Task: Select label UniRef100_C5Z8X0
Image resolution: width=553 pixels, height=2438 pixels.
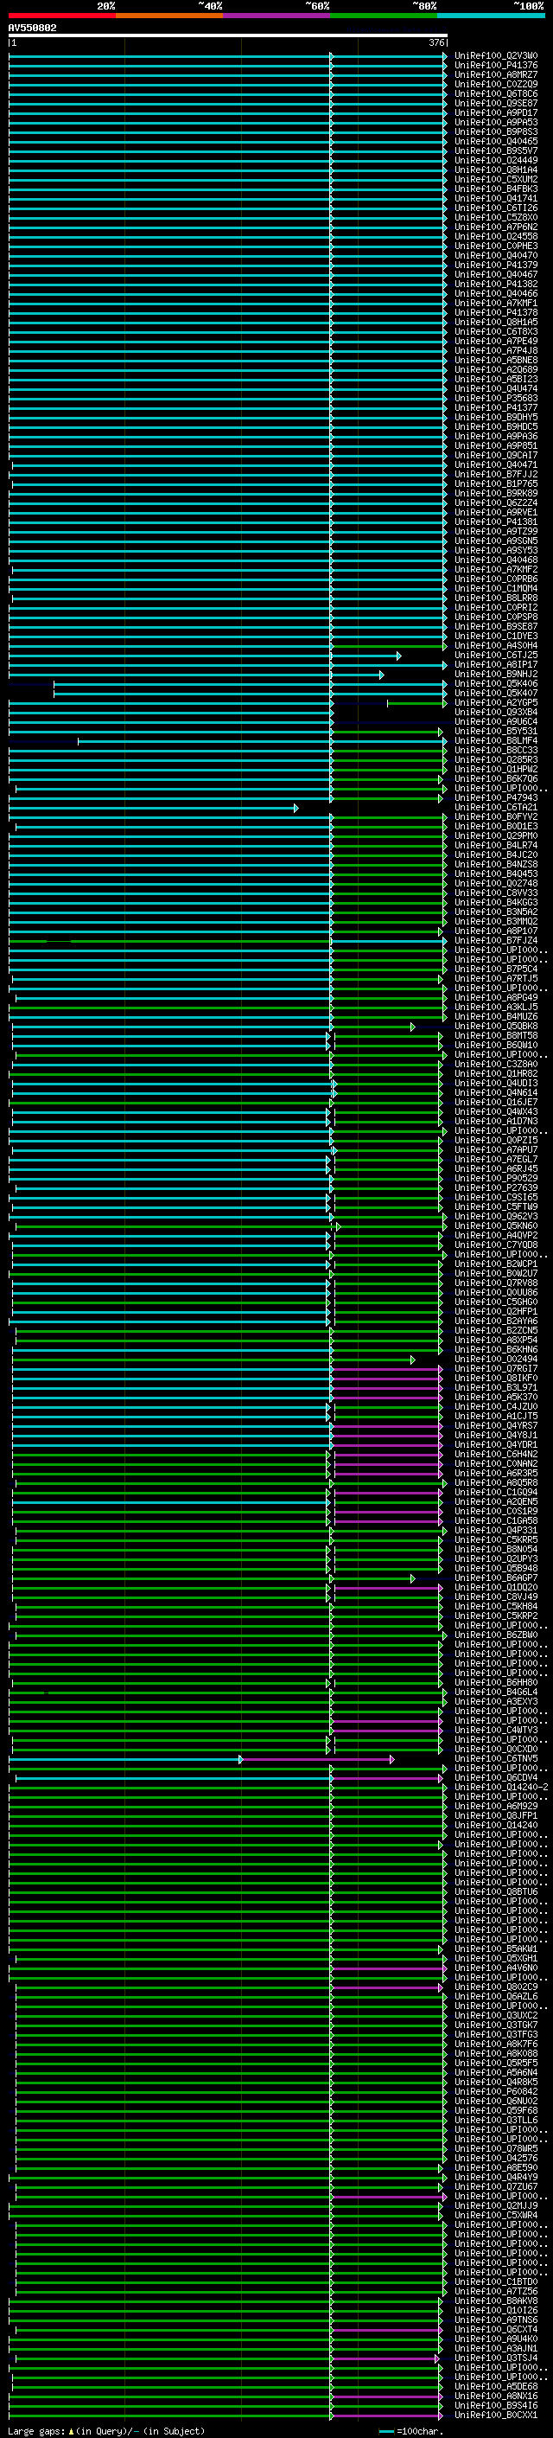Action: pyautogui.click(x=496, y=218)
